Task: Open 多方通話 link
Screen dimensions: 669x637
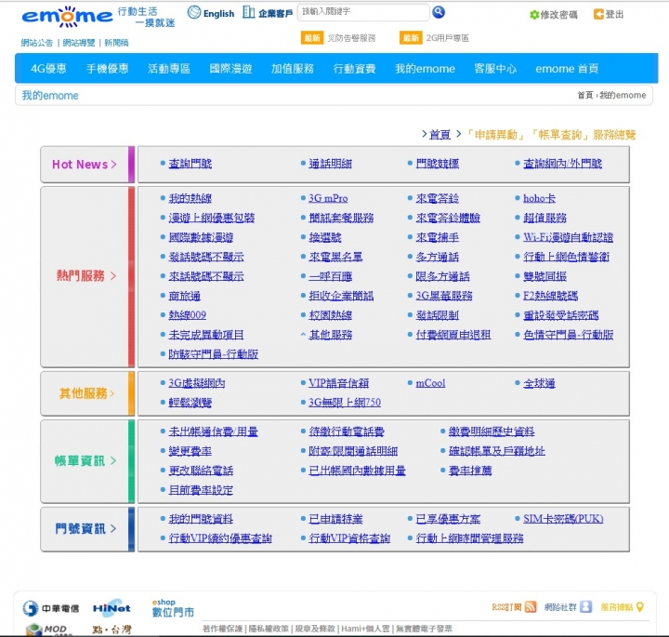Action: (438, 257)
